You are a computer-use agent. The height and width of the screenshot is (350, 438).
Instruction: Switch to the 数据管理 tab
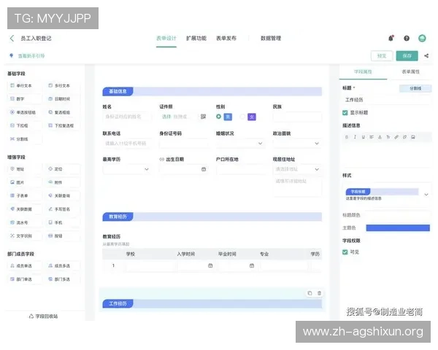pos(271,38)
